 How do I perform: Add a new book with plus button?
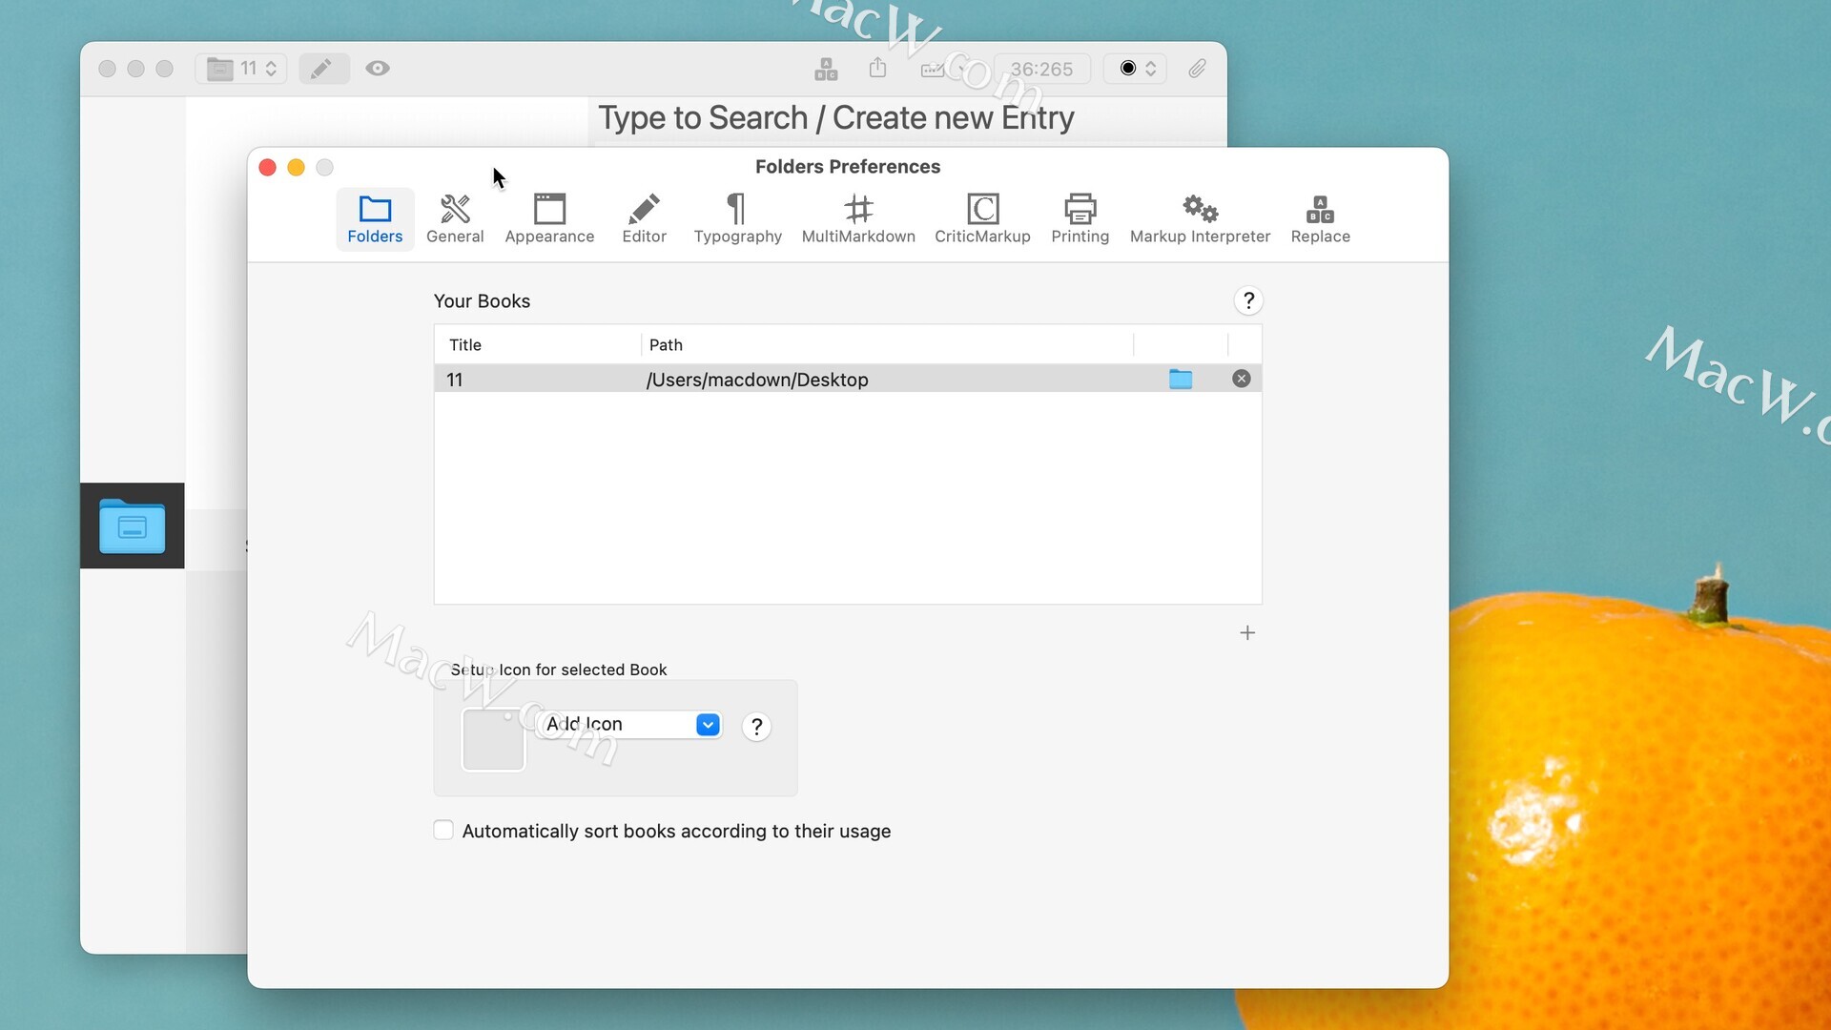coord(1247,633)
